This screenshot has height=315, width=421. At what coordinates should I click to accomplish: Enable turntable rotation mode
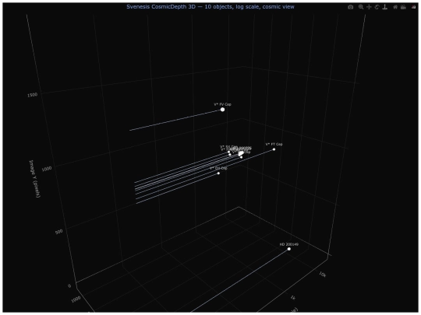tap(385, 7)
